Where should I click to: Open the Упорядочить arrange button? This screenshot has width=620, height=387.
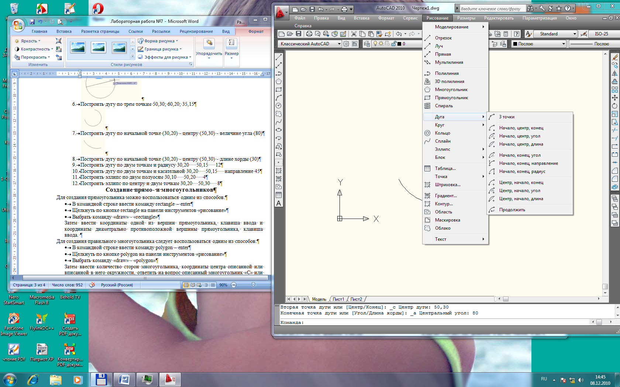(209, 49)
